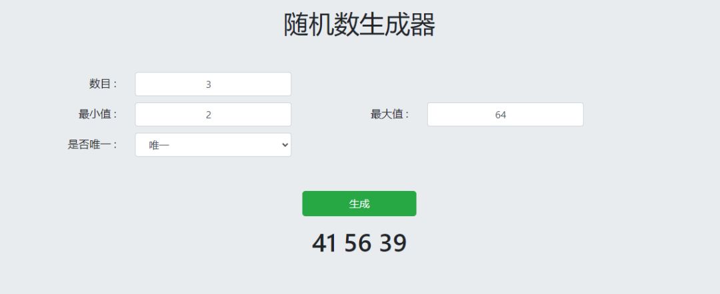Click the 是否唯一 label
Image resolution: width=720 pixels, height=294 pixels.
pyautogui.click(x=93, y=144)
